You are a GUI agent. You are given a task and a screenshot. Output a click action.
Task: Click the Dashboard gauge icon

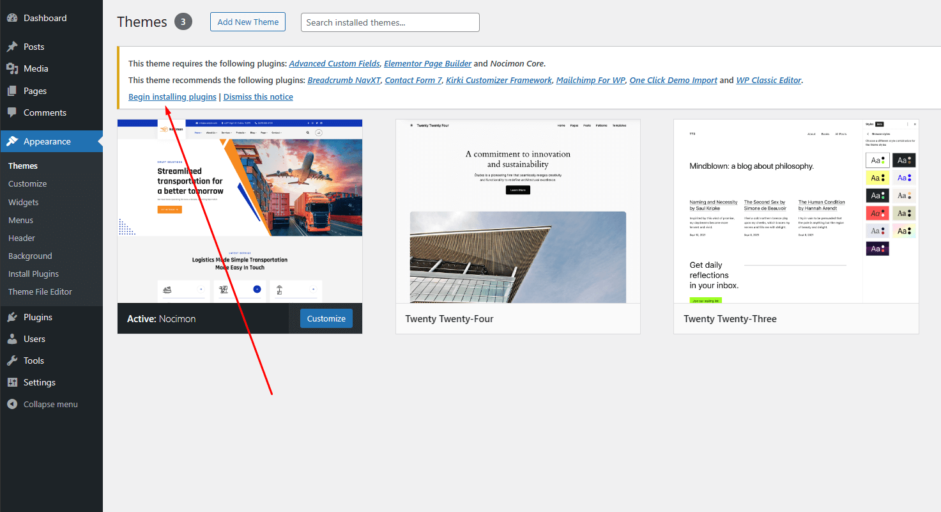point(12,18)
